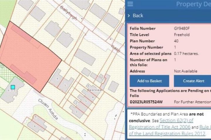Go back using the Back text
211x140 pixels.
pos(138,15)
